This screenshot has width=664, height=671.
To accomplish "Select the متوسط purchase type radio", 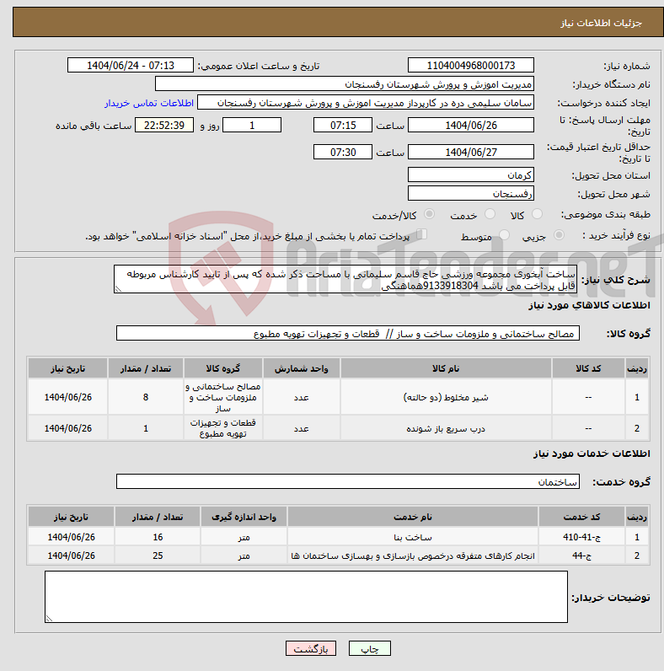I will pyautogui.click(x=505, y=235).
